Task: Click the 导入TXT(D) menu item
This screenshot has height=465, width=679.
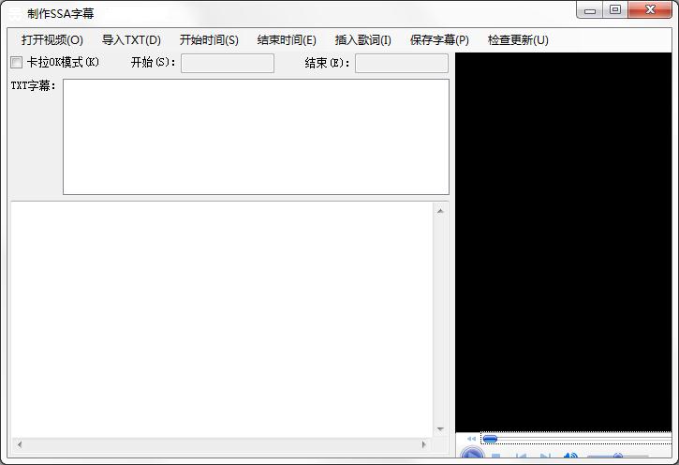Action: coord(131,40)
